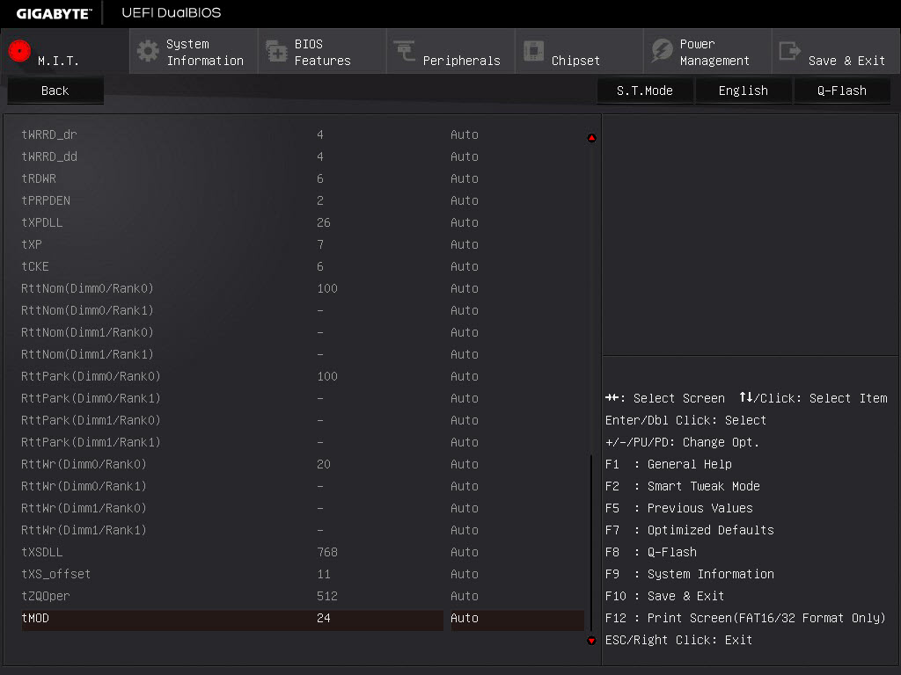Open Auto option for RttNom(Dimm0/Rank0)

[x=465, y=288]
